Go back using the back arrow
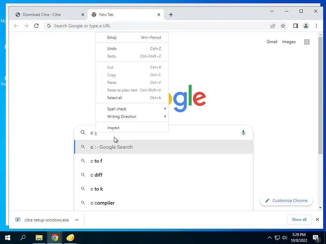The width and height of the screenshot is (326, 244). pos(16,26)
